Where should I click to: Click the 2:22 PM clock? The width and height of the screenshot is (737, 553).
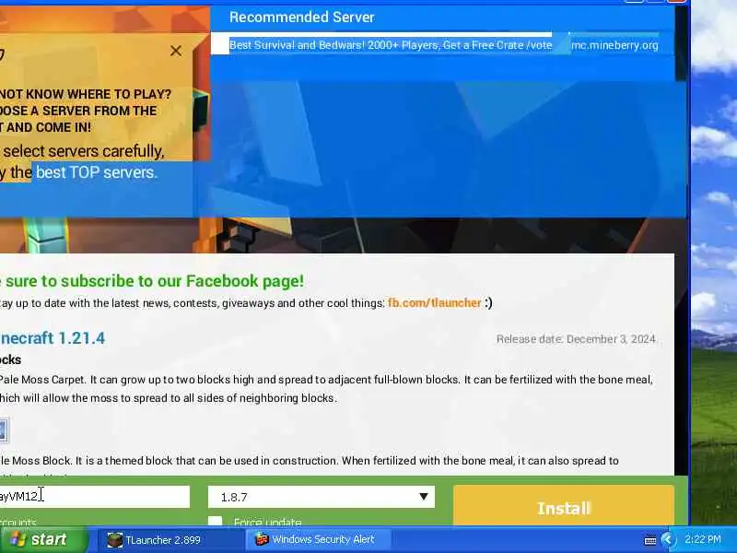click(703, 539)
